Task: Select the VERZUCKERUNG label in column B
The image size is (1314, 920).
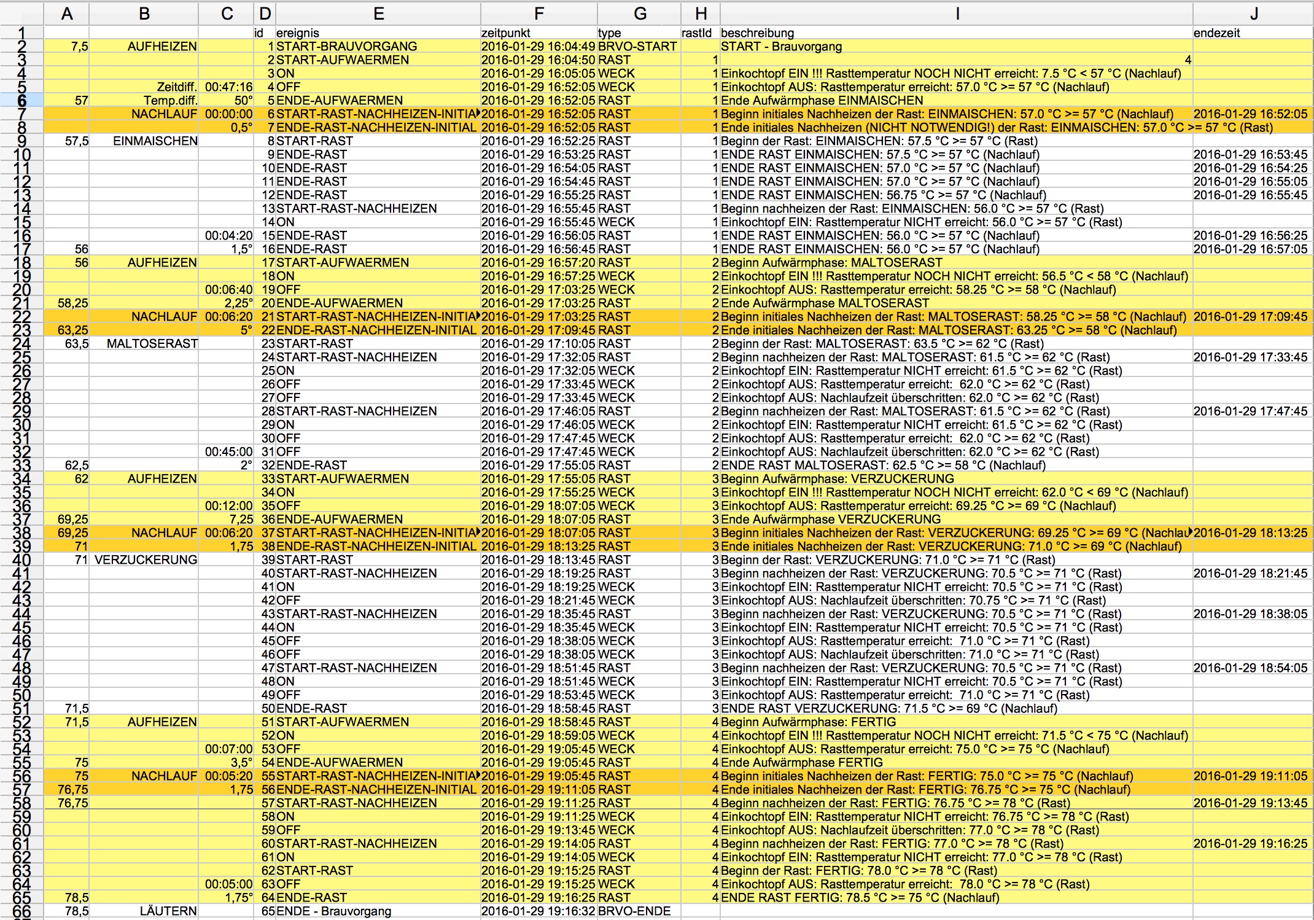Action: (144, 559)
